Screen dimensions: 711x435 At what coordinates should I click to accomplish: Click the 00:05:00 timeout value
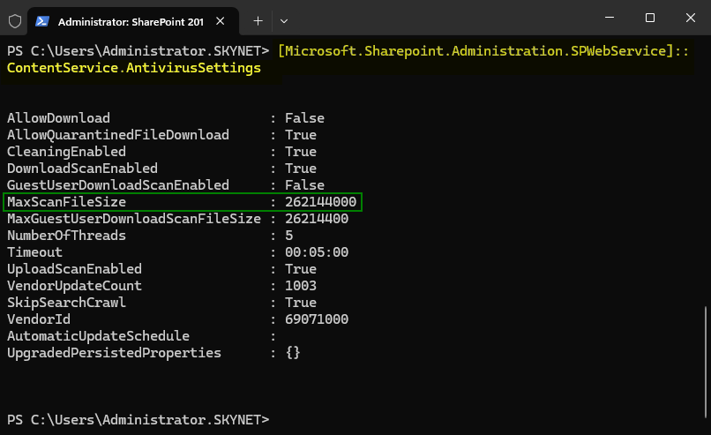(317, 252)
